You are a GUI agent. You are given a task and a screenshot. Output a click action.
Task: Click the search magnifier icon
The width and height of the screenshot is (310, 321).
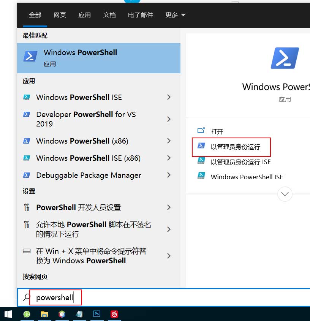[x=27, y=297]
